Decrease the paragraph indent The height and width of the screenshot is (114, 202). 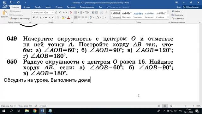pos(93,13)
